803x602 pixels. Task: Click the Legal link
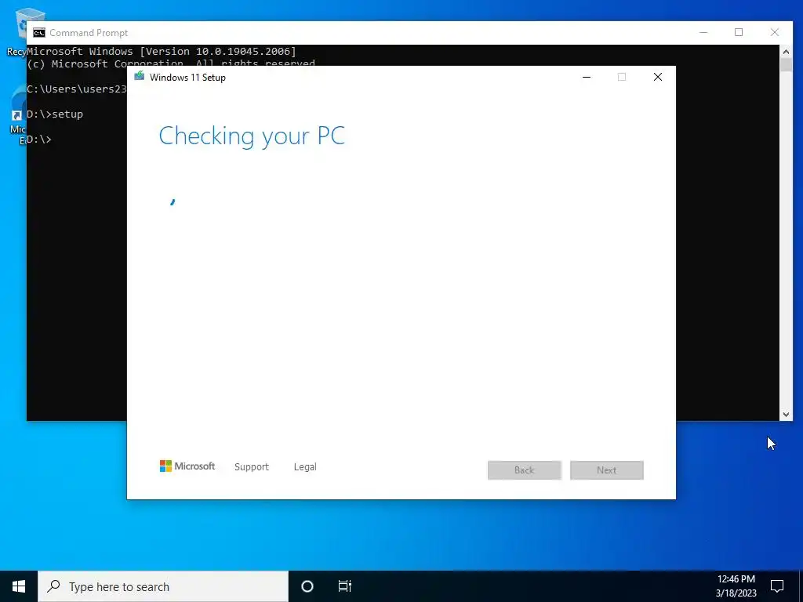[x=305, y=467]
